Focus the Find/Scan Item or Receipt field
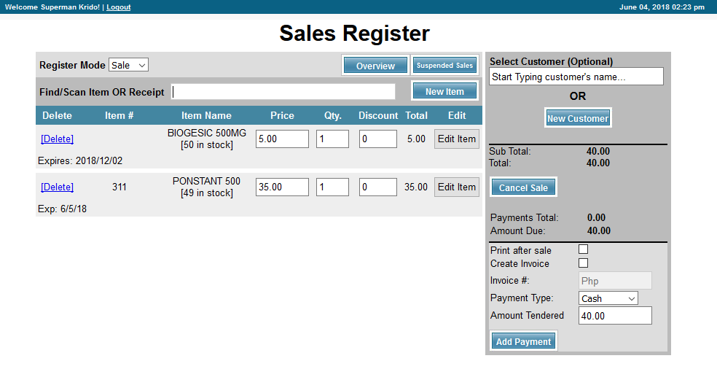The image size is (717, 388). (x=283, y=91)
